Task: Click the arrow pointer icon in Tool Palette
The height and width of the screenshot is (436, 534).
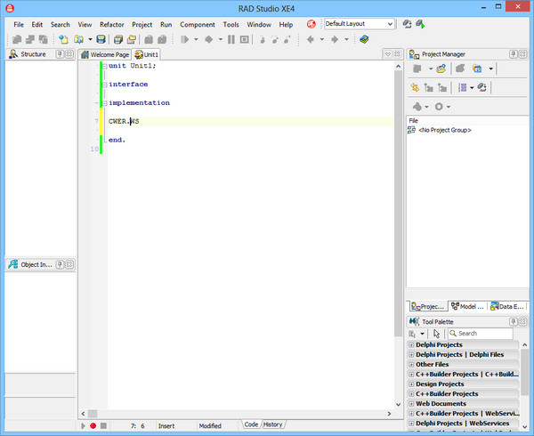Action: pyautogui.click(x=436, y=334)
